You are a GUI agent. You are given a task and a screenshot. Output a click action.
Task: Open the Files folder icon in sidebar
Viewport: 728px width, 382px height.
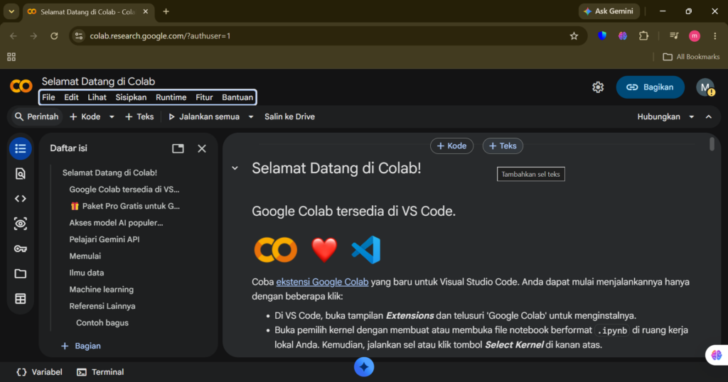tap(21, 273)
